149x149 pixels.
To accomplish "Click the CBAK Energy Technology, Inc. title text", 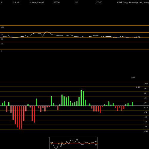I will [x=130, y=2].
